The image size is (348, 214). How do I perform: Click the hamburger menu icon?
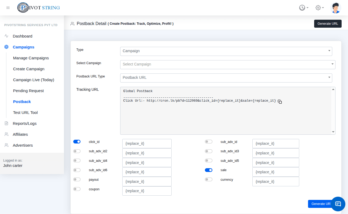pyautogui.click(x=8, y=8)
